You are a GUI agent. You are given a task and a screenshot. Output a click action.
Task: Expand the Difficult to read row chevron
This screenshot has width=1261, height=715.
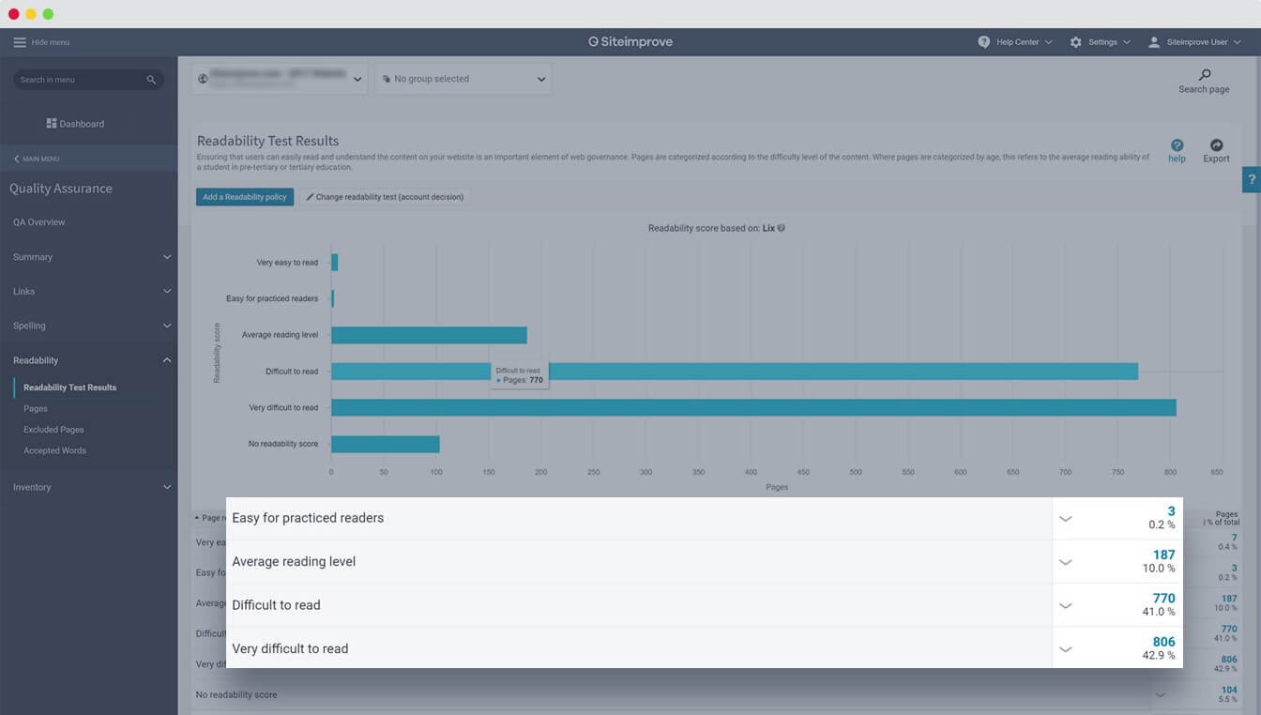point(1065,606)
